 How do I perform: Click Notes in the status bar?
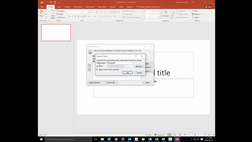pyautogui.click(x=148, y=135)
